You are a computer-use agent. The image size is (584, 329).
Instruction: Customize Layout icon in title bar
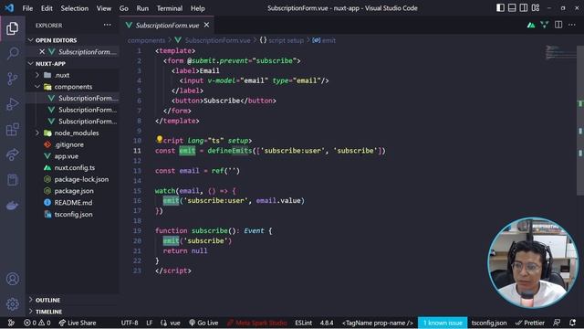click(536, 8)
